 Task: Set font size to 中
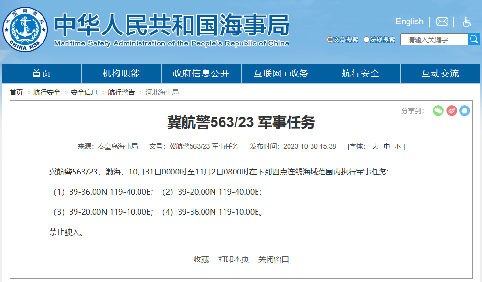pos(387,146)
